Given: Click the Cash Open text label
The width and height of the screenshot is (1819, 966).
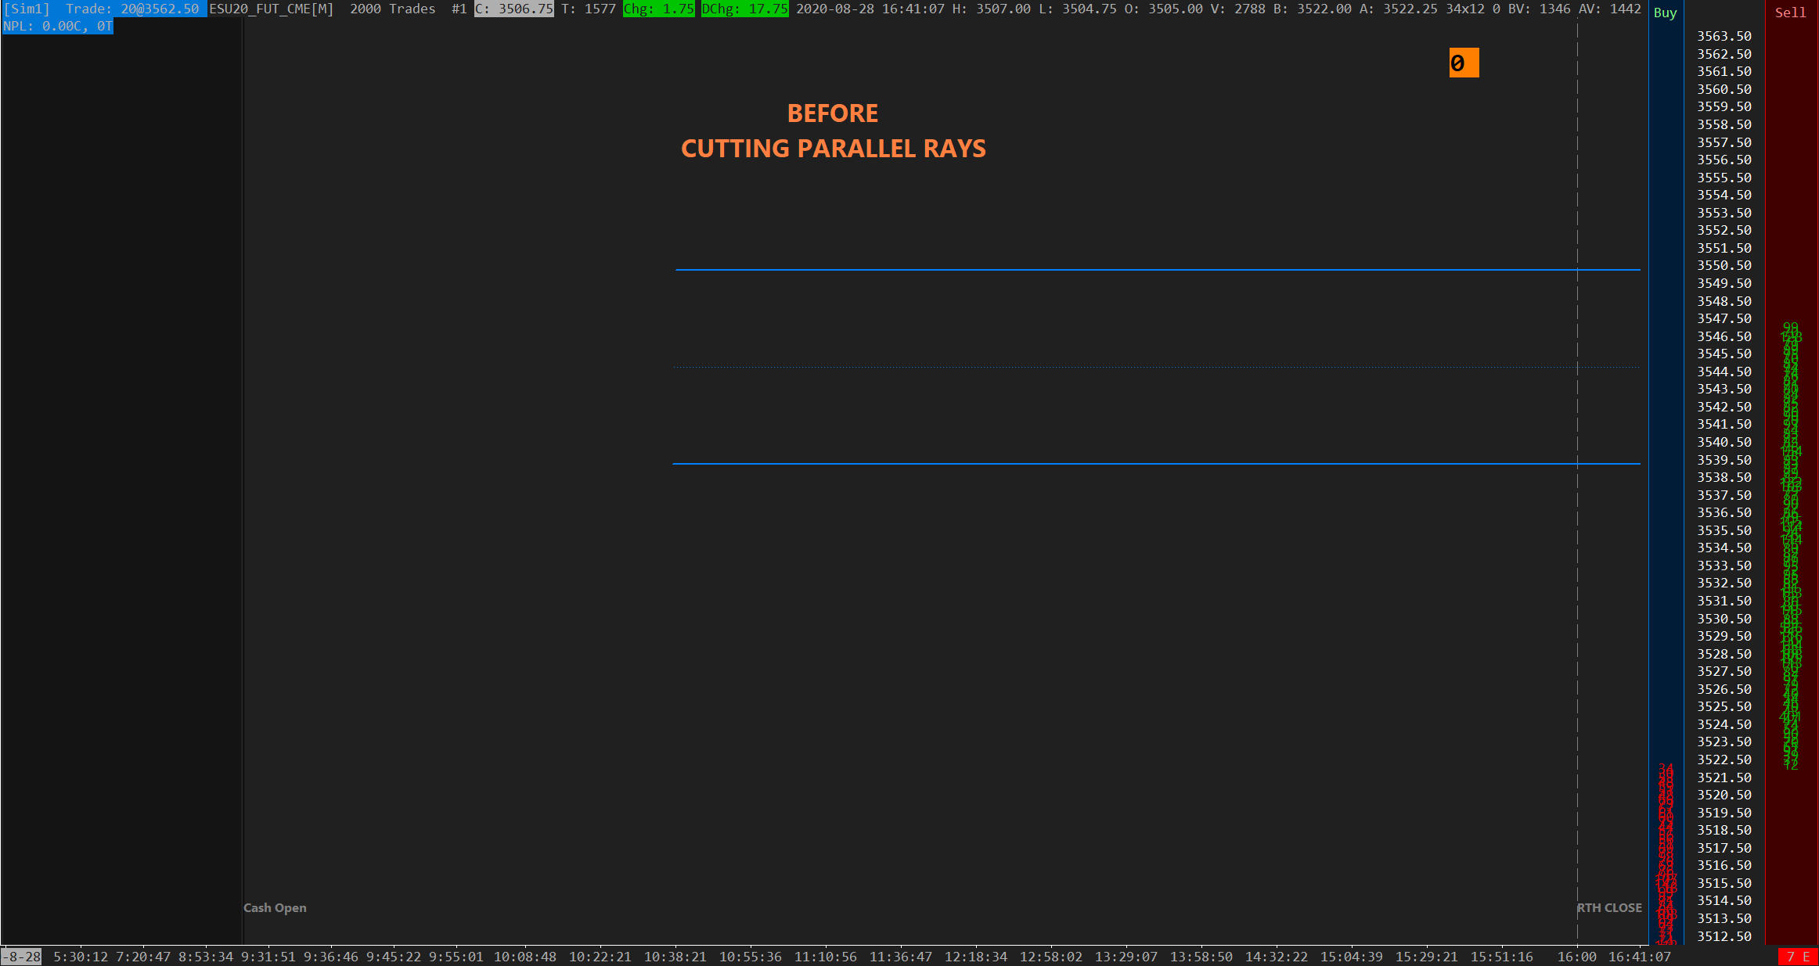Looking at the screenshot, I should (275, 907).
